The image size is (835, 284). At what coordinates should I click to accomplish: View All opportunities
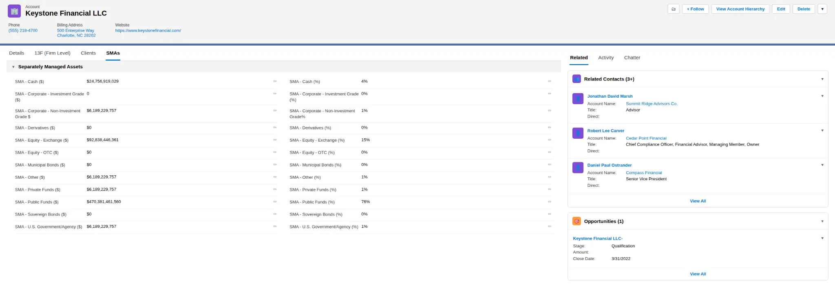698,274
